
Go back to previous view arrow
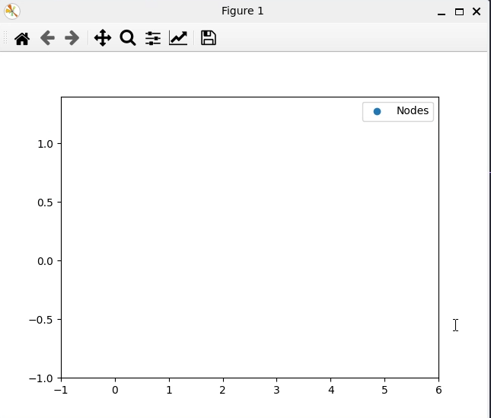coord(48,38)
